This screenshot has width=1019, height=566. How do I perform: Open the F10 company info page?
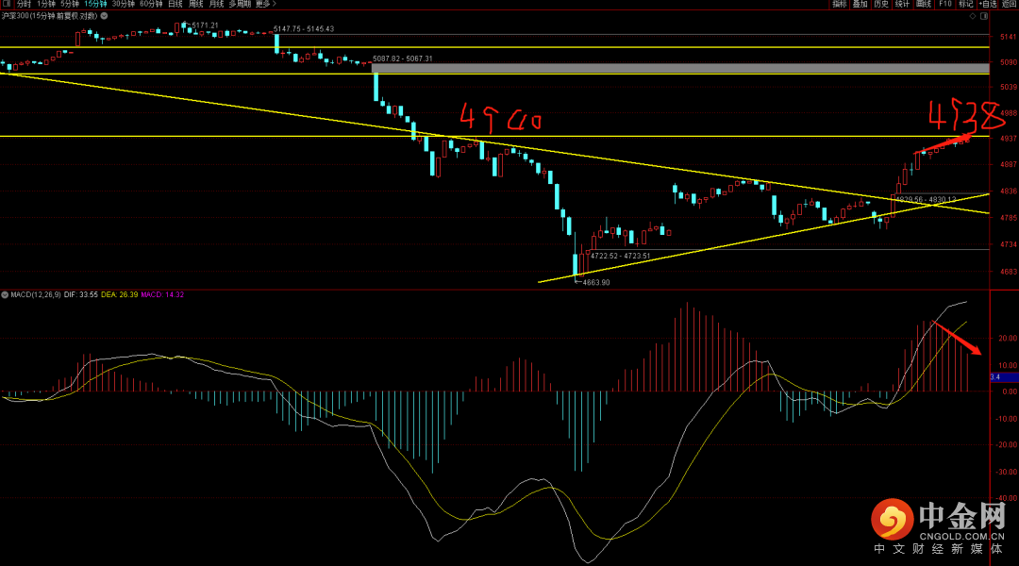(x=944, y=5)
